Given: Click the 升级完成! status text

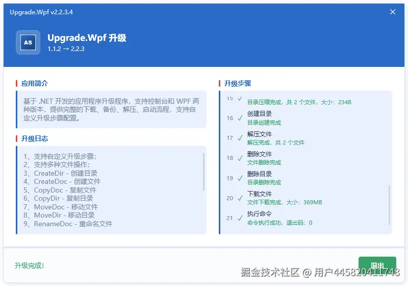Looking at the screenshot, I should 30,266.
